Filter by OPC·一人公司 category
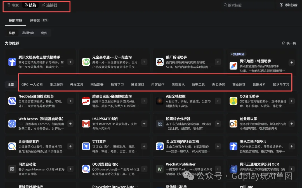Image resolution: width=302 pixels, height=188 pixels. click(x=32, y=84)
